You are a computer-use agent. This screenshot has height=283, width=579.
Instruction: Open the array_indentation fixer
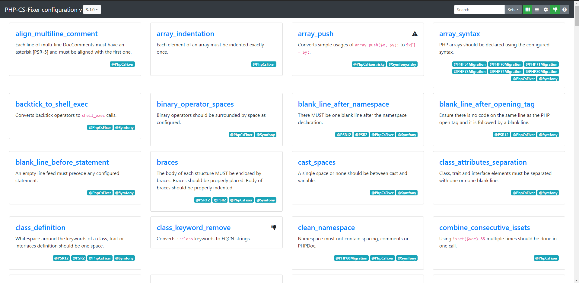tap(185, 34)
